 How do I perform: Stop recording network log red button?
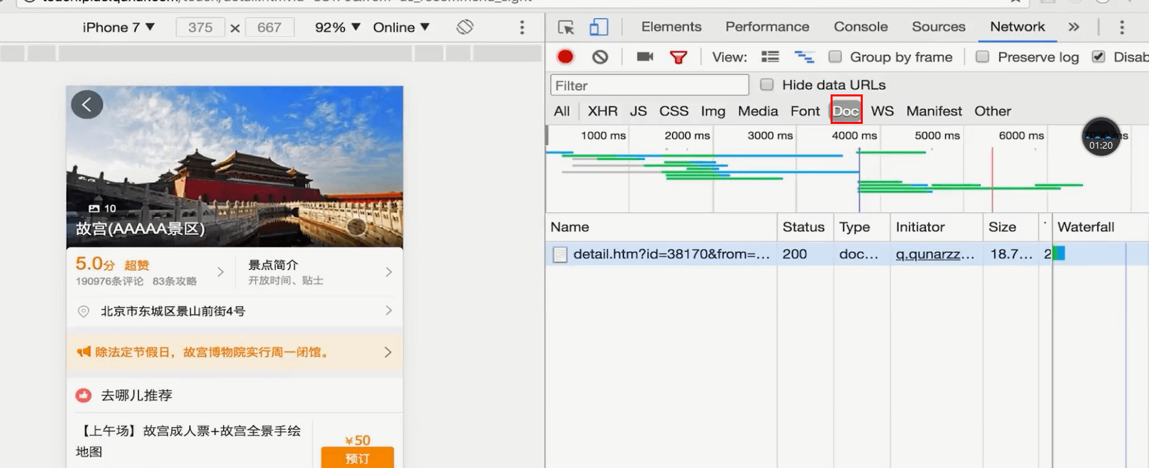point(566,57)
